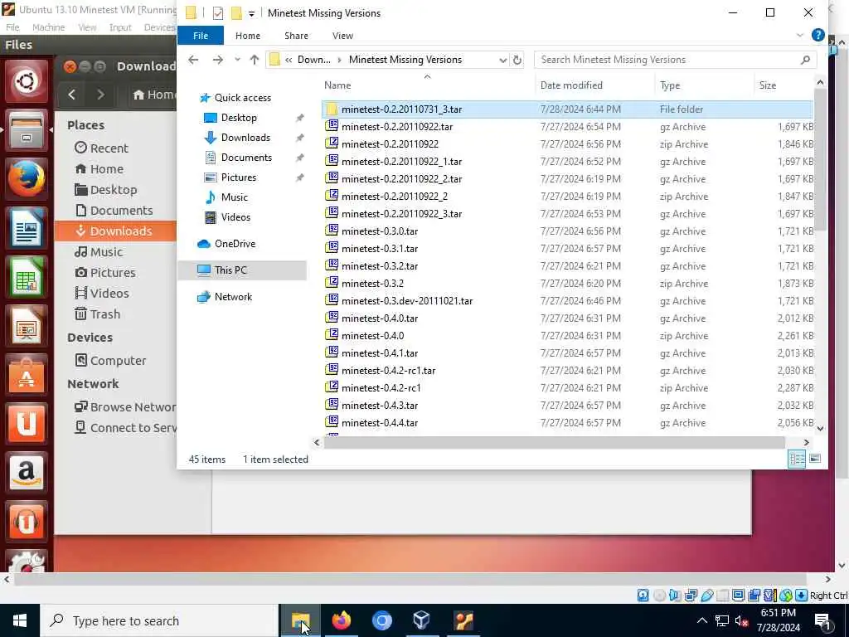Click the Windows taskbar search box
This screenshot has width=849, height=637.
(x=159, y=620)
